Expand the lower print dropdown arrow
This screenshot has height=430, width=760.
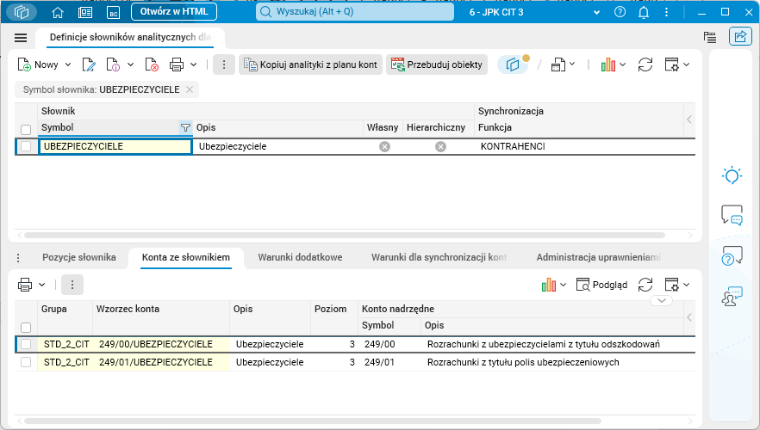[41, 285]
